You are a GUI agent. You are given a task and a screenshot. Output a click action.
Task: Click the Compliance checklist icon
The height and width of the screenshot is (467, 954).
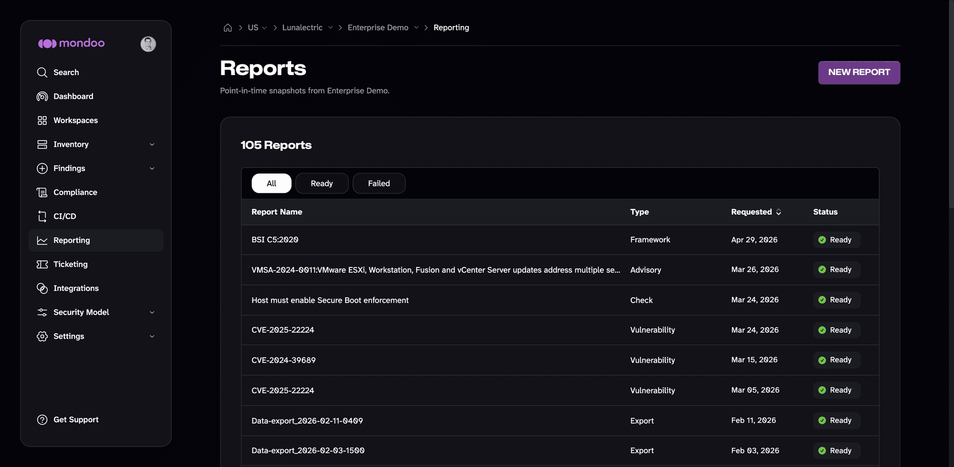pos(42,192)
